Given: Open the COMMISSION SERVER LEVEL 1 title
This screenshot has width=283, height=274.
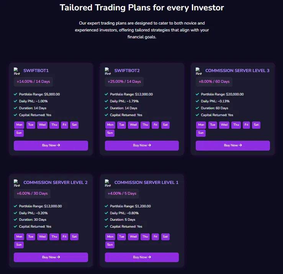Looking at the screenshot, I should coord(146,182).
